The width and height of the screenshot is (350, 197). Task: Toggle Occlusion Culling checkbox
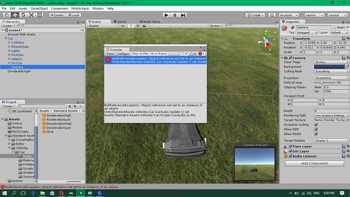click(x=316, y=125)
